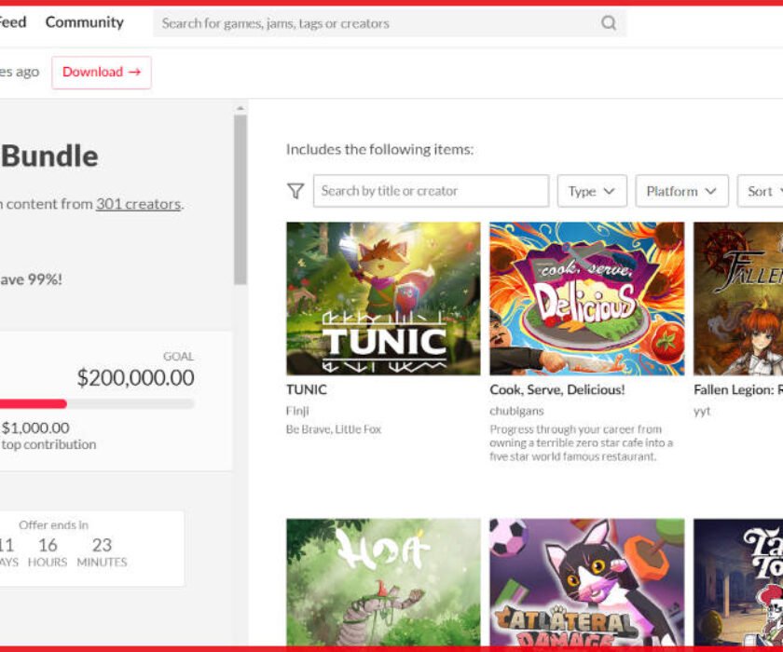783x652 pixels.
Task: Open the Catlateral Damage cover thumbnail
Action: [x=586, y=582]
